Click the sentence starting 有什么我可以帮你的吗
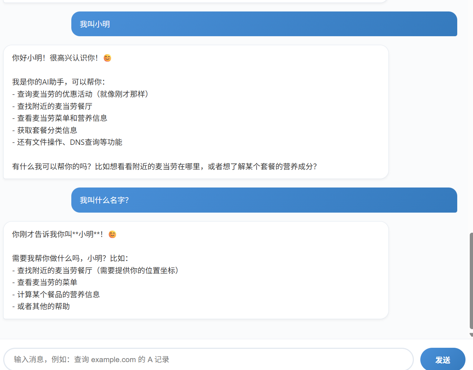 [x=164, y=167]
